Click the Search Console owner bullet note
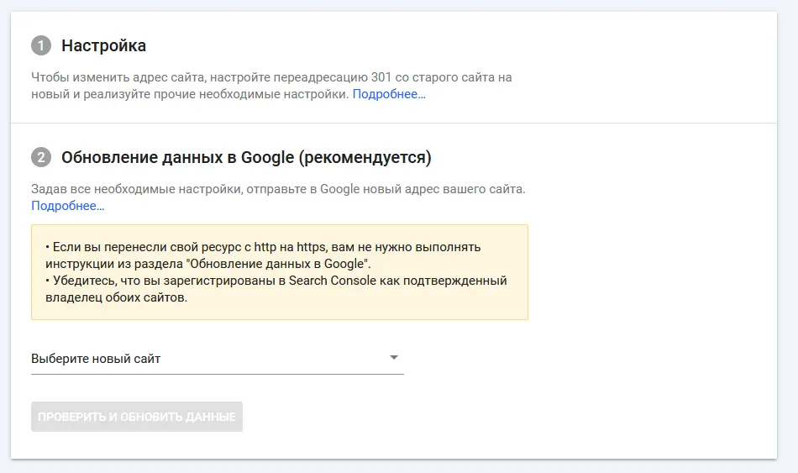Screen dimensions: 798x473 click(276, 289)
